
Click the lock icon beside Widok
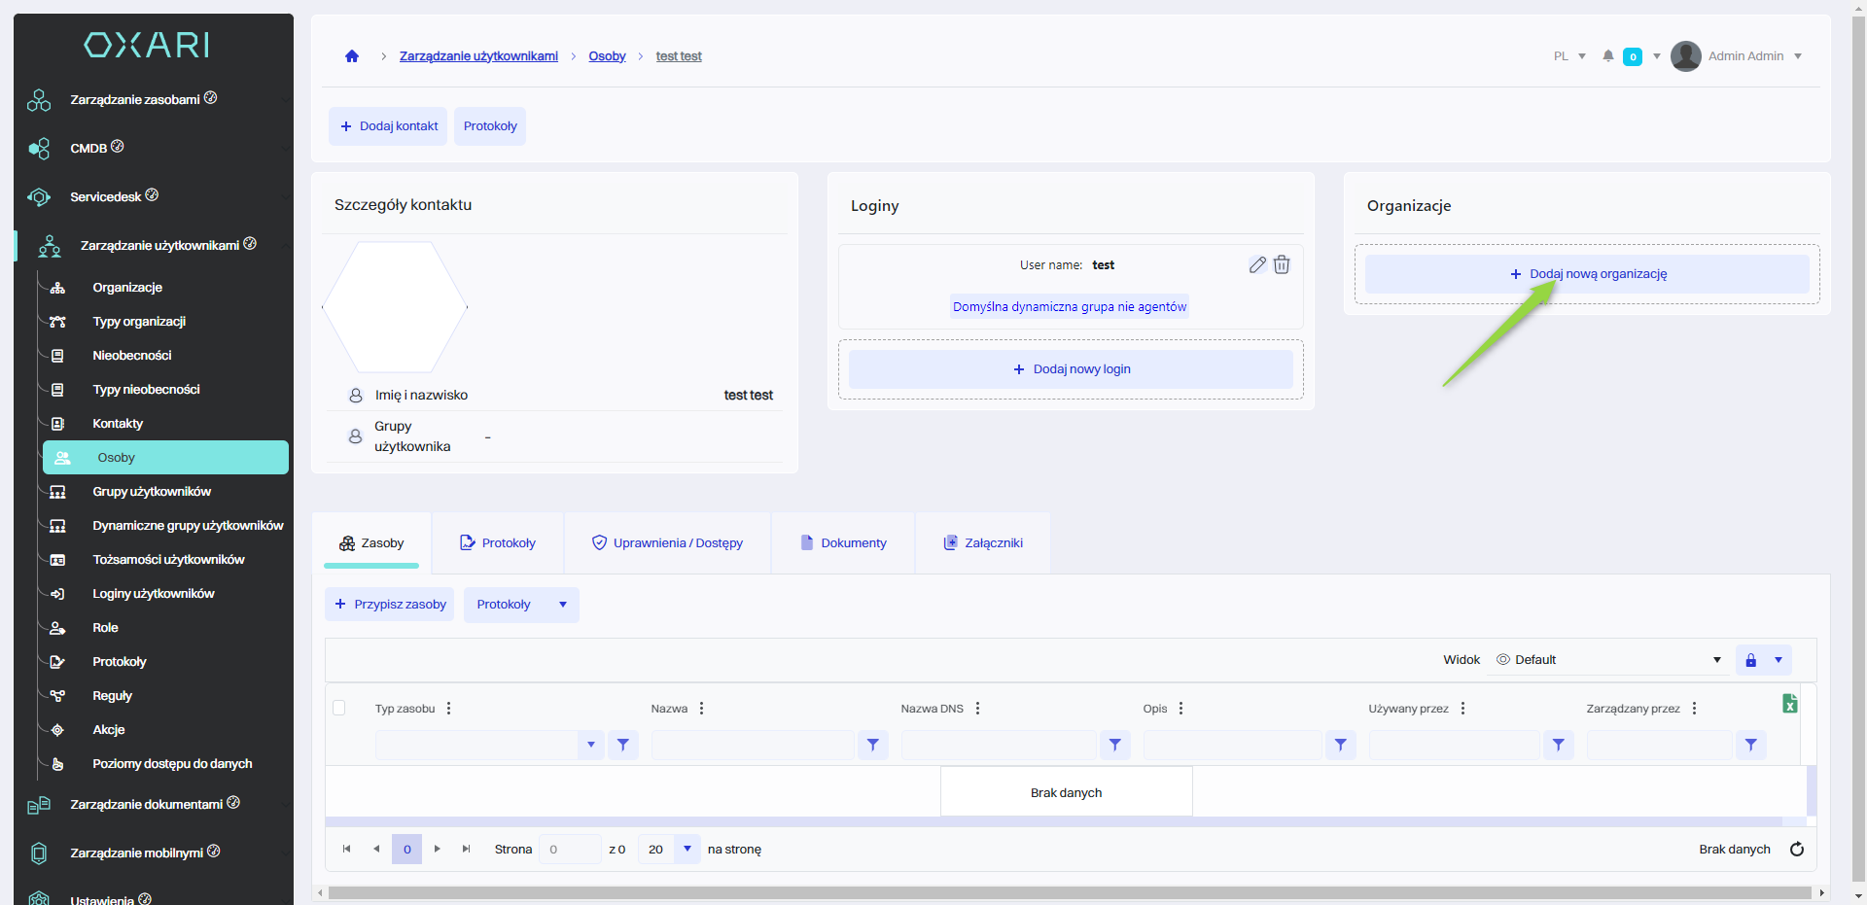(x=1751, y=660)
